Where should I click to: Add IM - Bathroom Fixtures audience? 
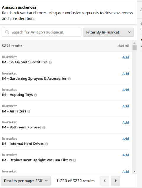(126, 122)
